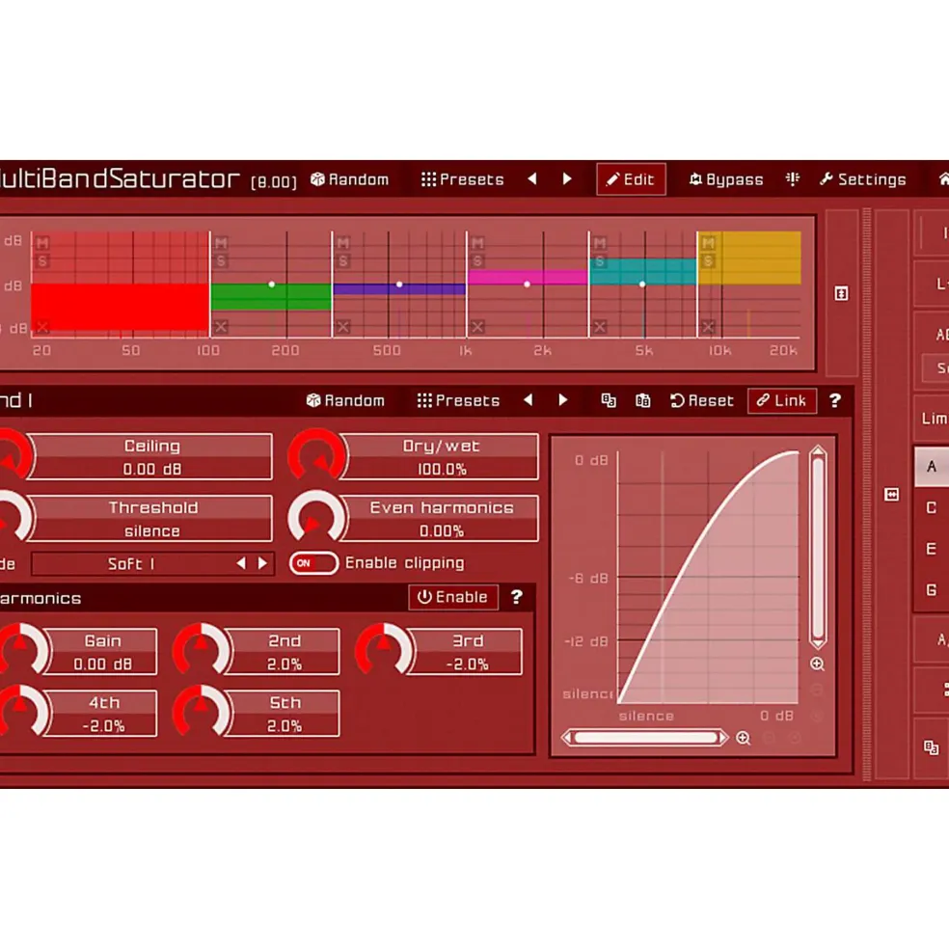Mute the yellow band
The image size is (949, 950).
point(708,243)
